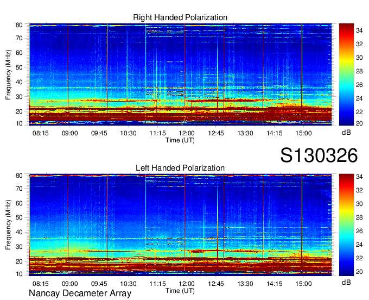Image resolution: width=369 pixels, height=300 pixels.
Task: Click 10:30 time tick of Left Handed plot
Action: 128,284
